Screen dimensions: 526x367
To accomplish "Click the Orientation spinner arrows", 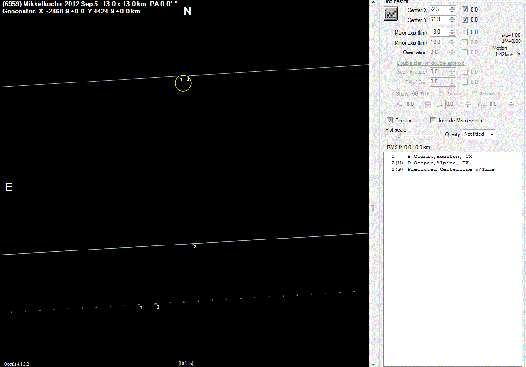I will pyautogui.click(x=452, y=52).
